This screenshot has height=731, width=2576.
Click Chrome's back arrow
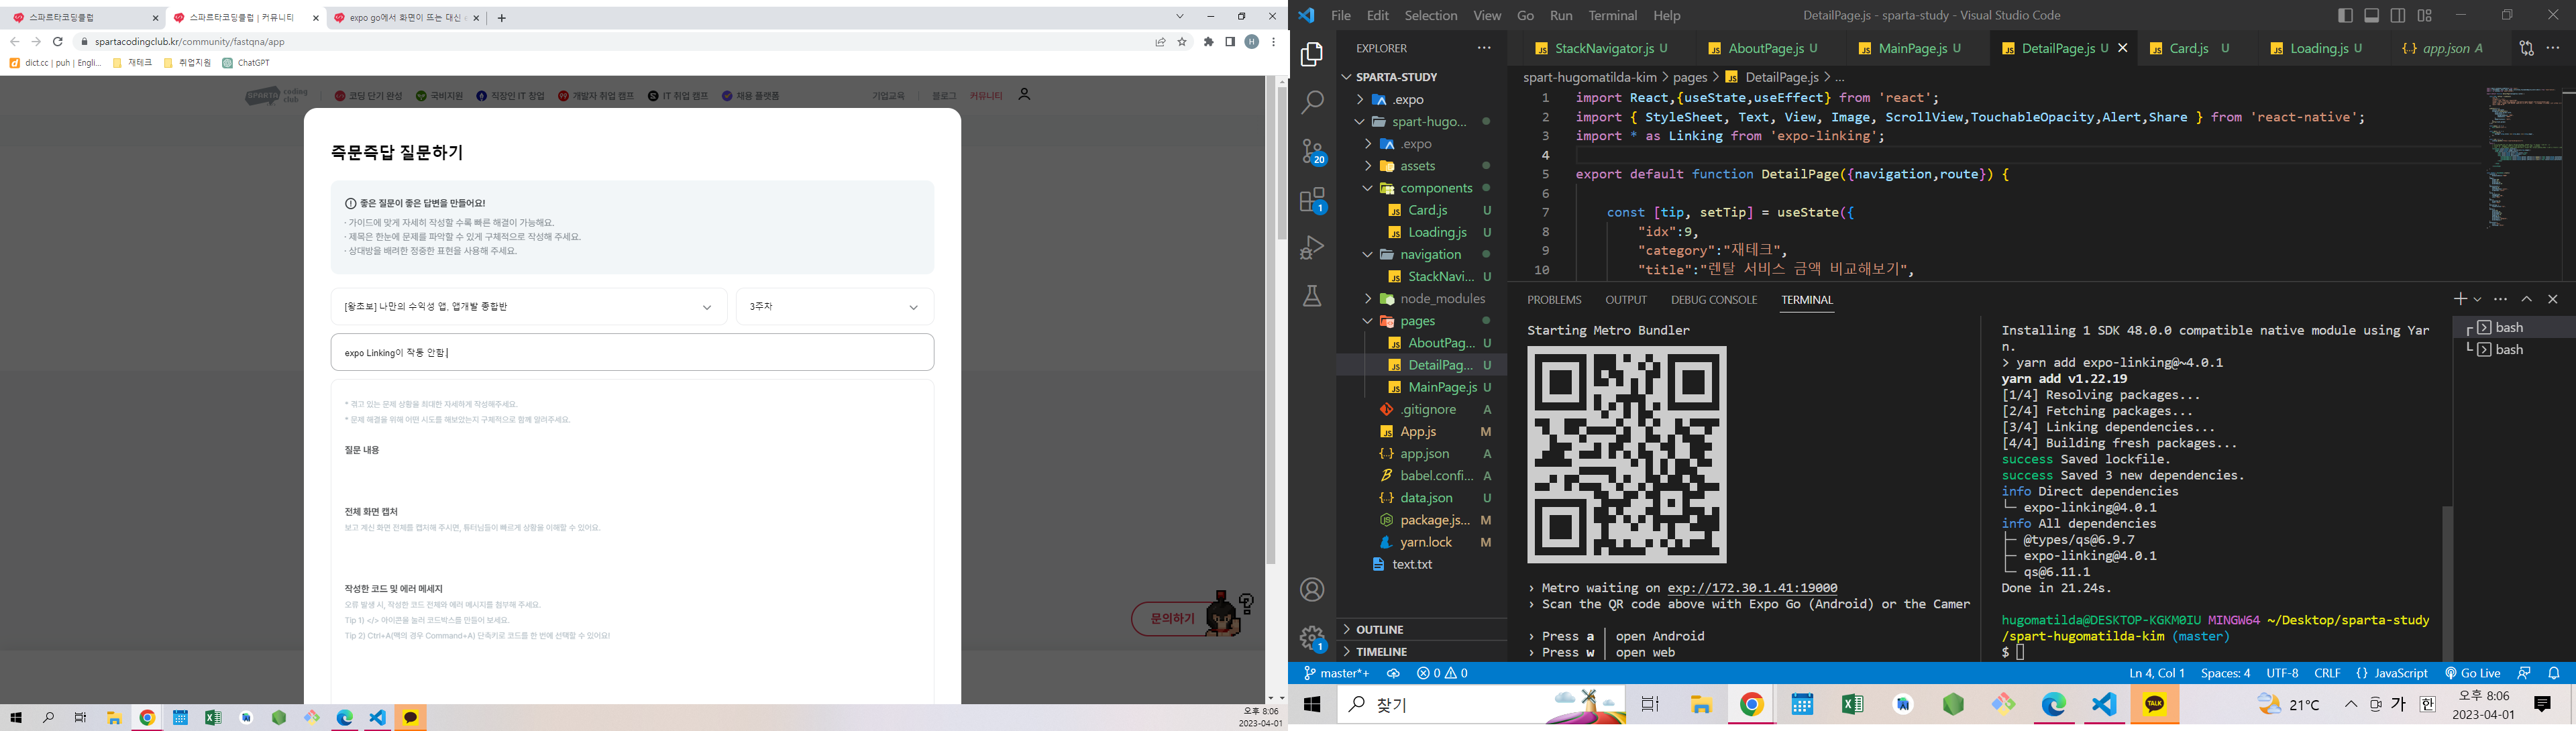pos(14,42)
